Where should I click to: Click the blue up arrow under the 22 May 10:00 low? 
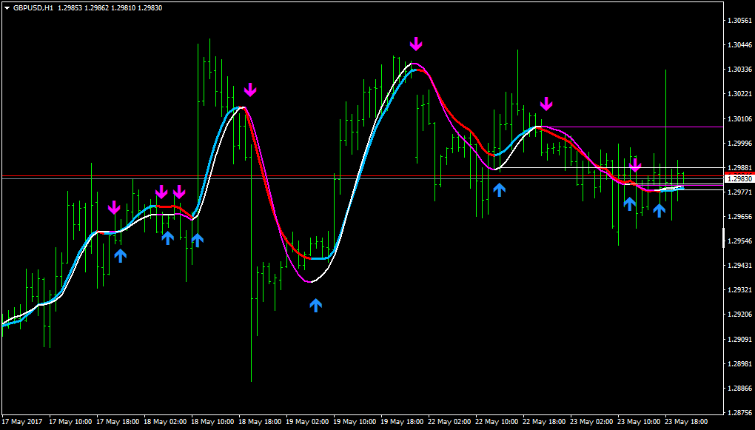point(500,189)
